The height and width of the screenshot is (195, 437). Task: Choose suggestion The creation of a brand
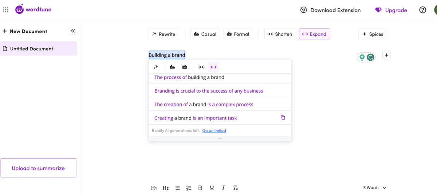[220, 104]
